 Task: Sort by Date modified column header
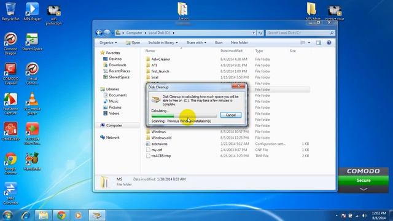pos(232,51)
